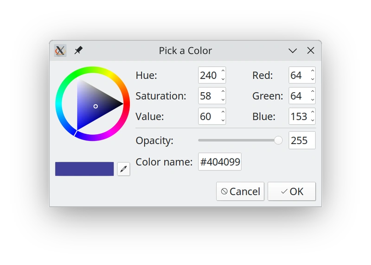Decrease the Hue value with down arrow
The height and width of the screenshot is (265, 371).
(223, 79)
